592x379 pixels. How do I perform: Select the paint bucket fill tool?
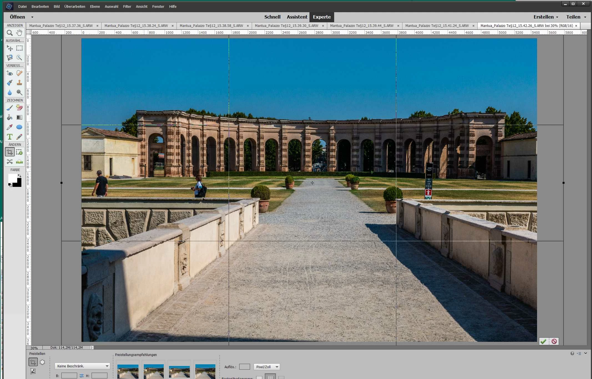(9, 117)
